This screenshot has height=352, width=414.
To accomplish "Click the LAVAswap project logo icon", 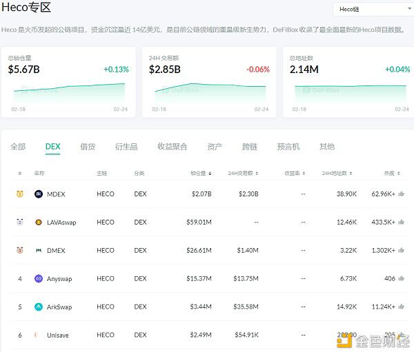I will pyautogui.click(x=39, y=222).
